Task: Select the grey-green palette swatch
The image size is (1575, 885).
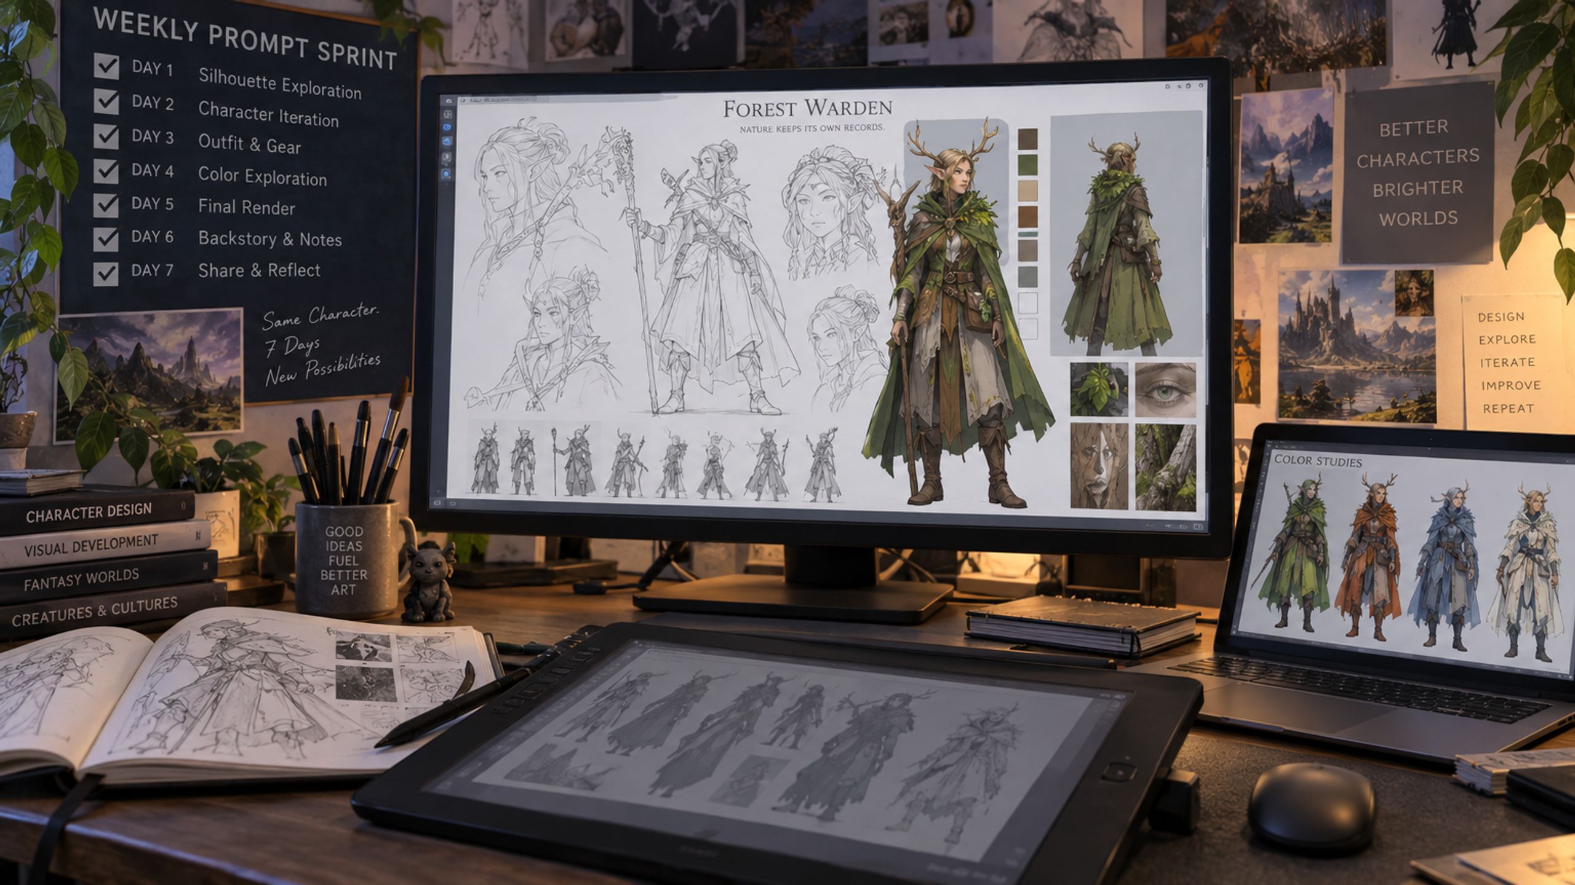Action: (1027, 277)
